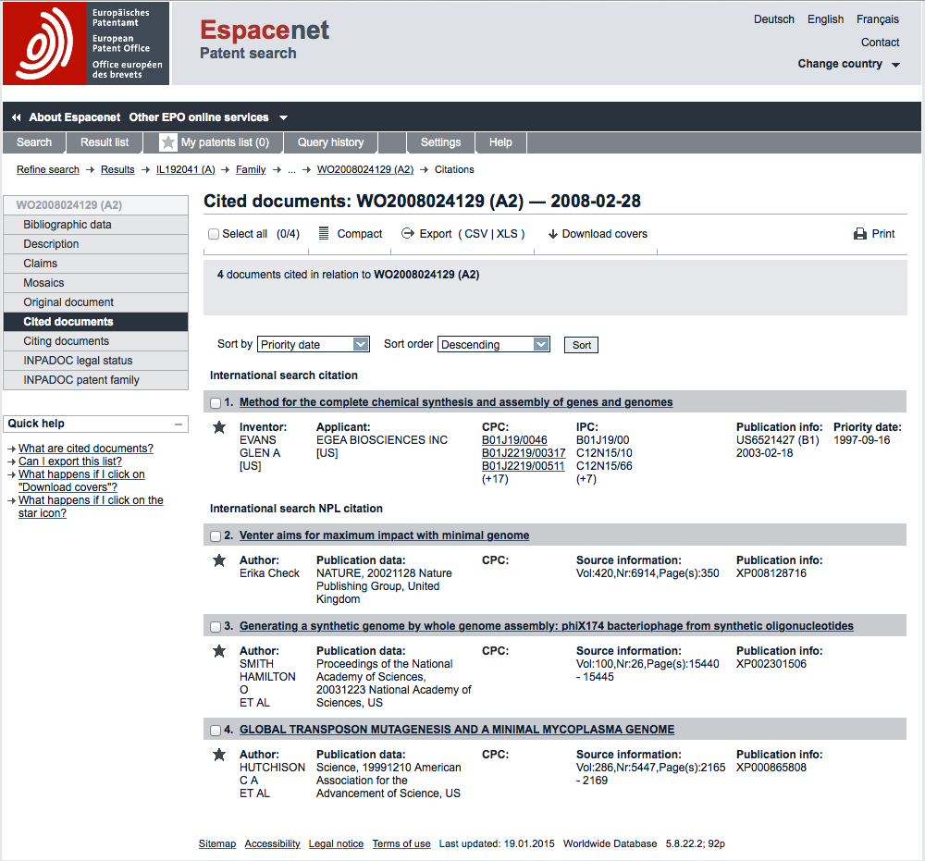The image size is (925, 861).
Task: Switch language to Deutsch
Action: point(774,19)
